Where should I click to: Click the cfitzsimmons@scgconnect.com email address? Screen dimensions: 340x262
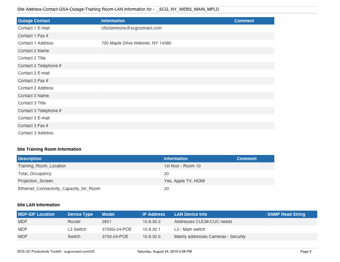coord(131,28)
